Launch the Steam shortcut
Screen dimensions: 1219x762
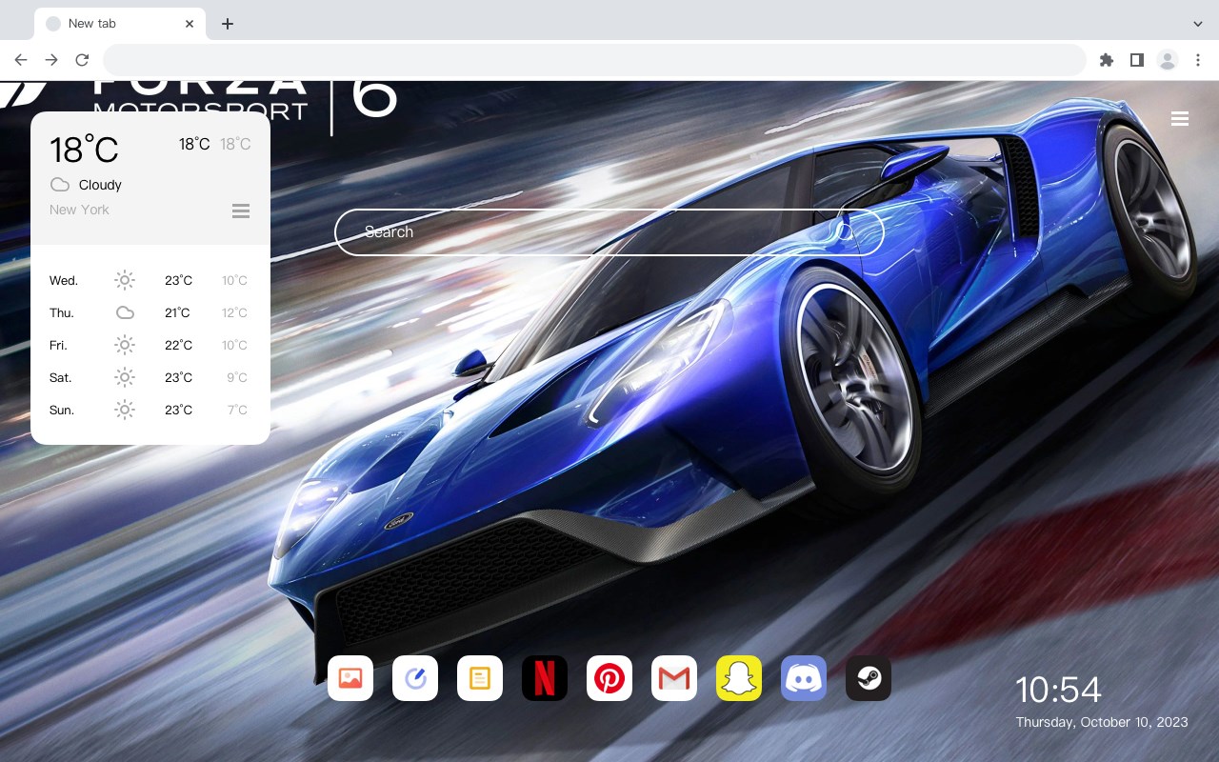[x=869, y=678]
